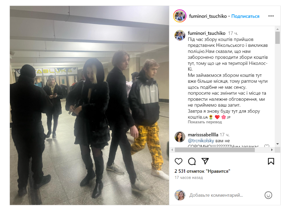The width and height of the screenshot is (283, 210).
Task: Open the three-dot more options menu
Action: pos(271,16)
